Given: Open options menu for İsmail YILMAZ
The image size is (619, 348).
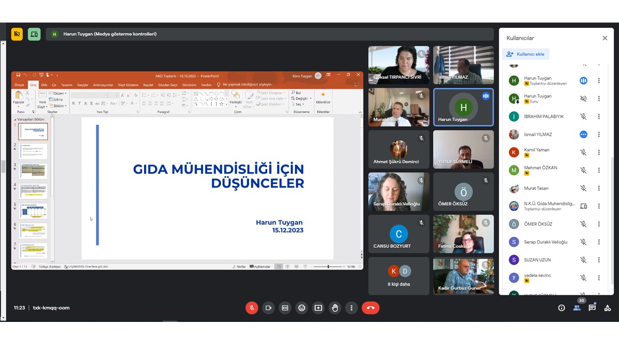Looking at the screenshot, I should [599, 134].
